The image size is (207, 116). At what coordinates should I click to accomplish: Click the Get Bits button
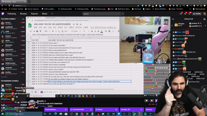click(197, 14)
